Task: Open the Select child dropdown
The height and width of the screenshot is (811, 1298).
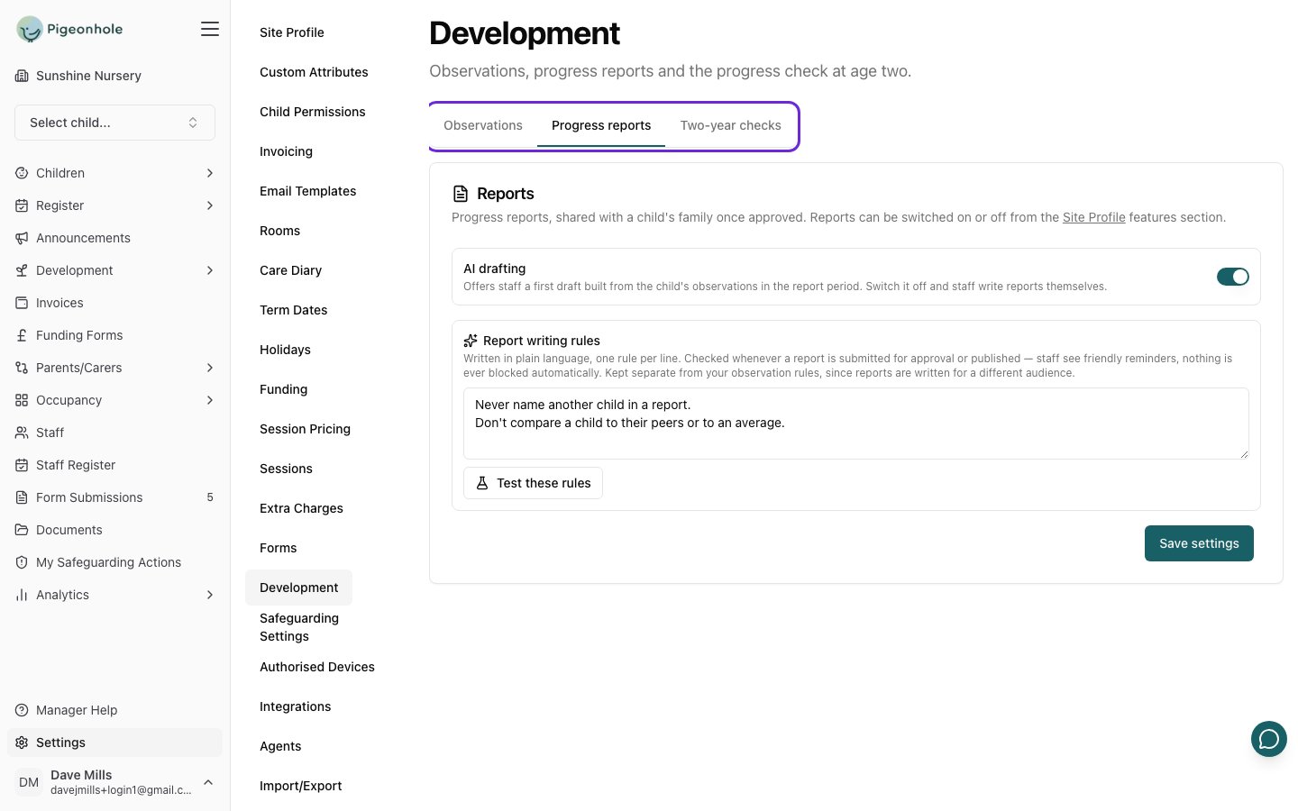Action: pos(114,123)
